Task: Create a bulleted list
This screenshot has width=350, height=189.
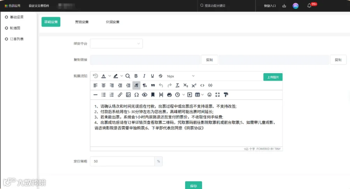Action: coord(103,95)
